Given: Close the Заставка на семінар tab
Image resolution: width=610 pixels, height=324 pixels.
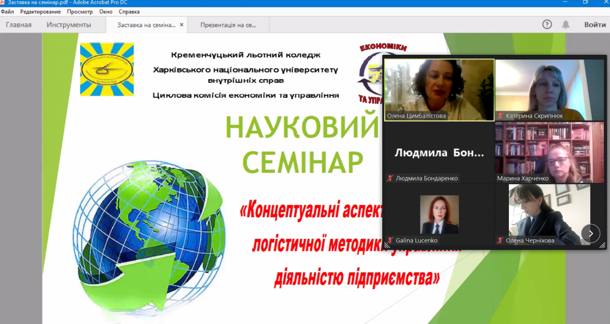Looking at the screenshot, I should pyautogui.click(x=182, y=24).
